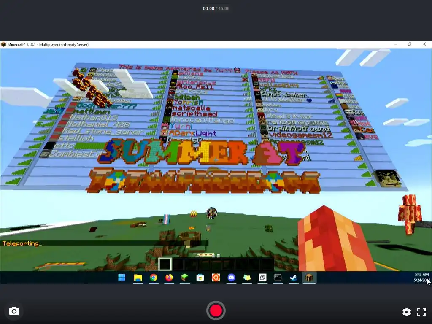
Task: Close the Minecraft window
Action: click(x=424, y=44)
